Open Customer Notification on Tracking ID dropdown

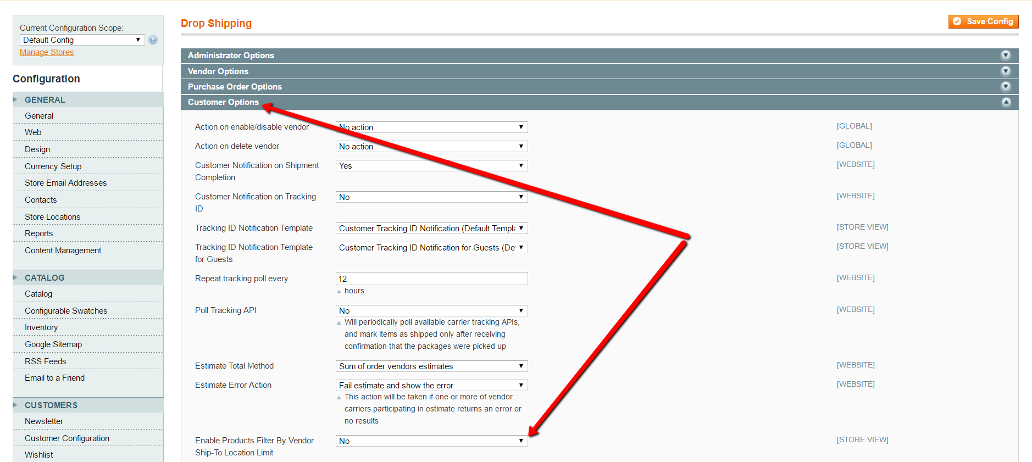pyautogui.click(x=431, y=197)
